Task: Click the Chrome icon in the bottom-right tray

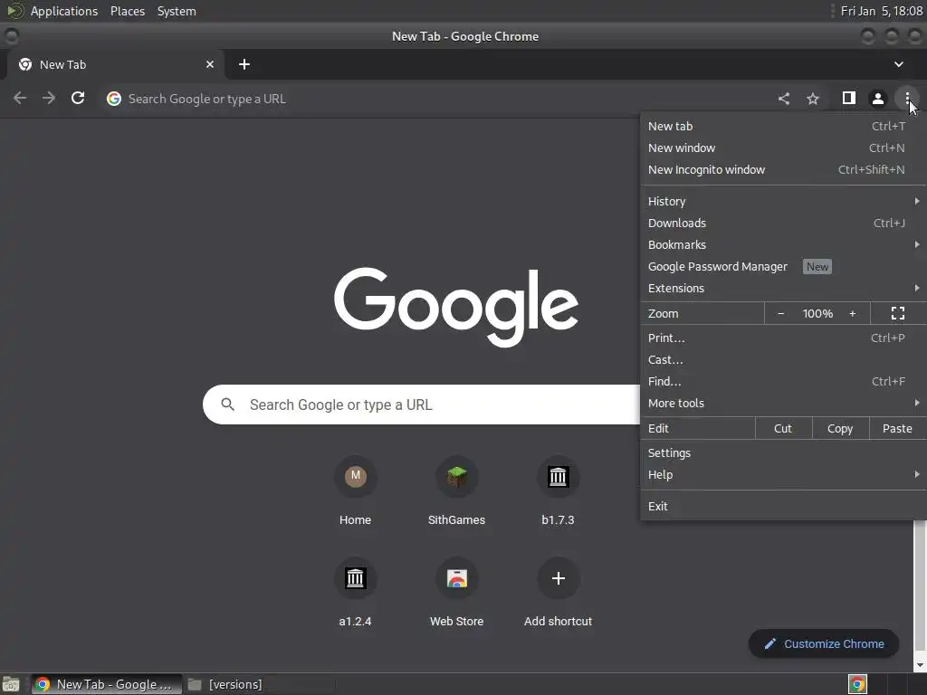Action: point(857,684)
